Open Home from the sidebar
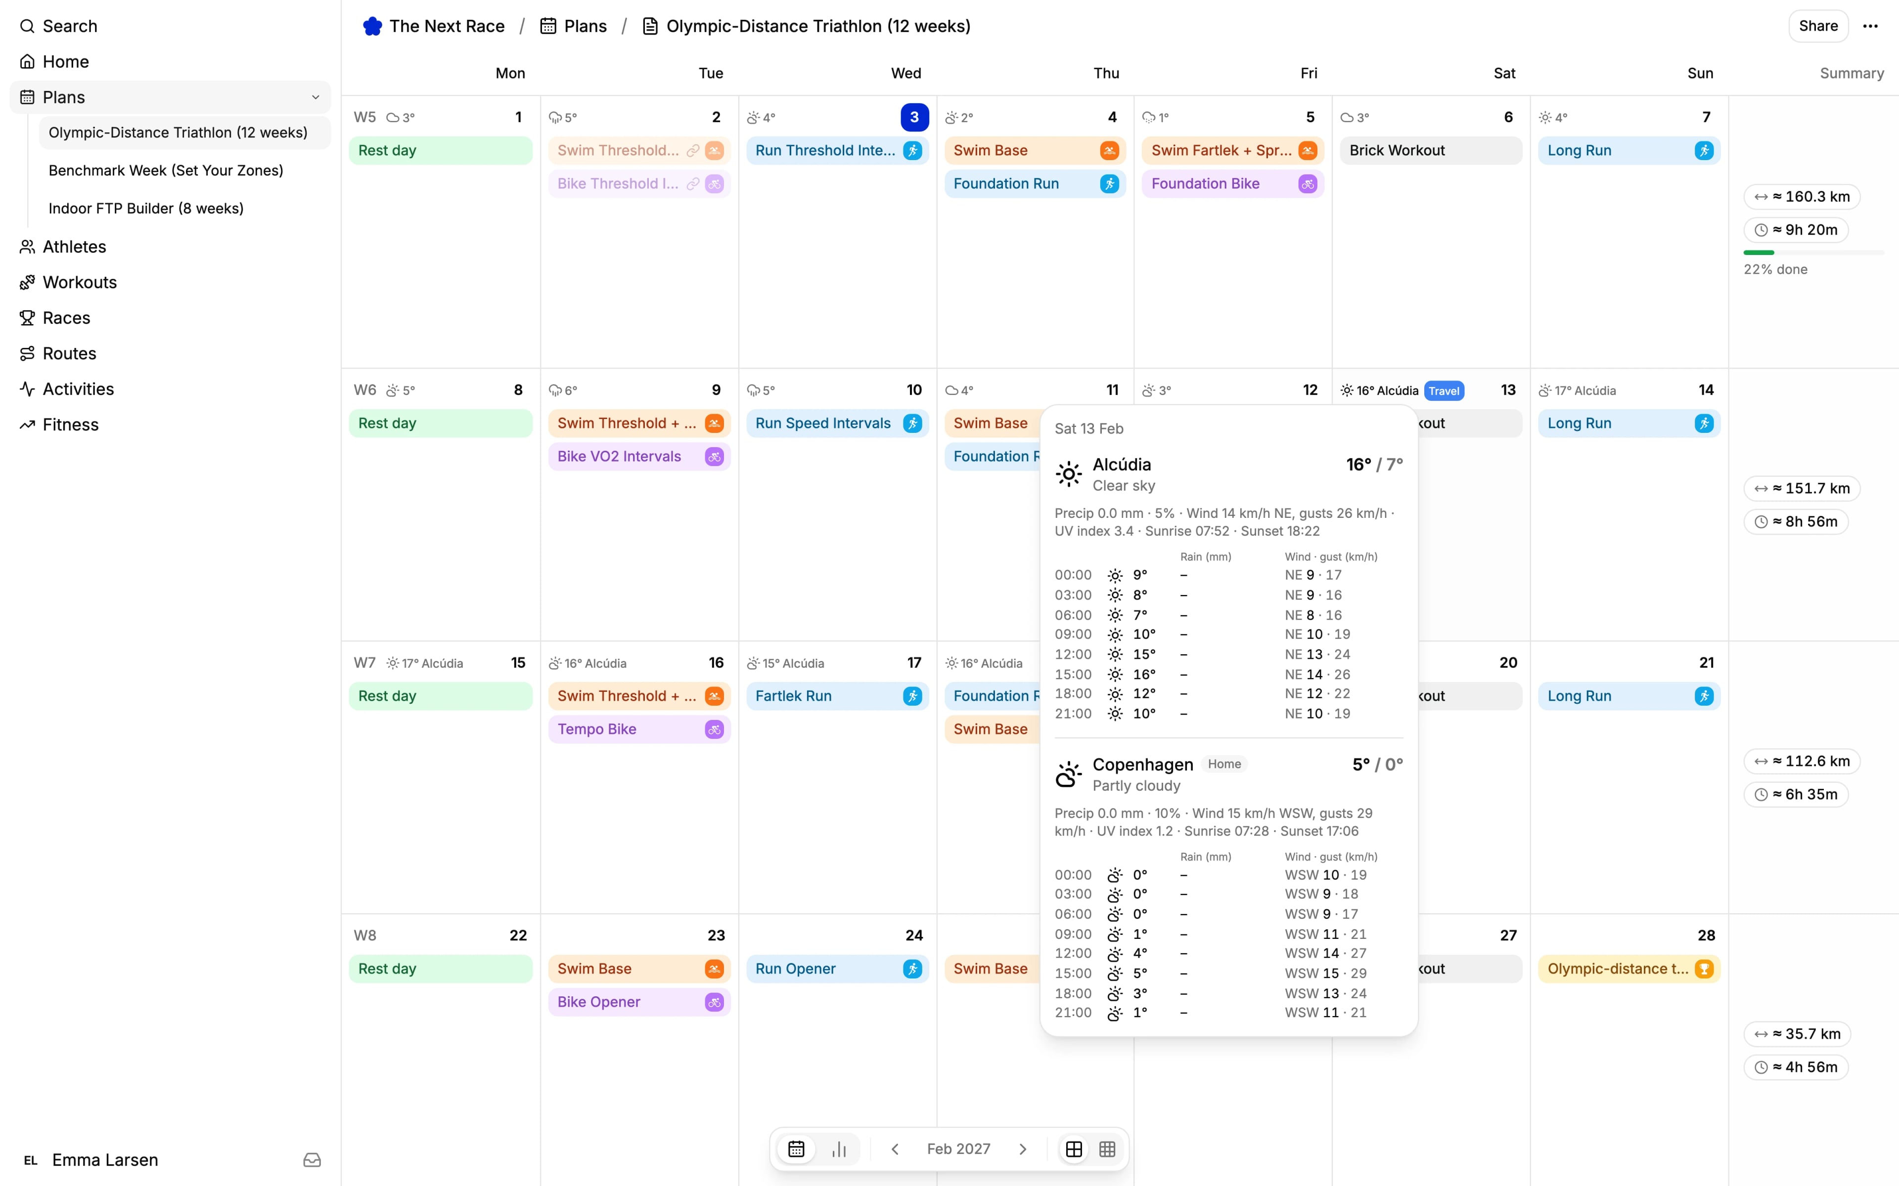The width and height of the screenshot is (1899, 1186). tap(170, 62)
